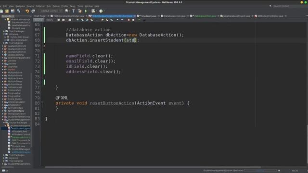Screen dimensions: 308x173
Task: Select AllStudent.fxml in project tree
Action: click(x=19, y=131)
